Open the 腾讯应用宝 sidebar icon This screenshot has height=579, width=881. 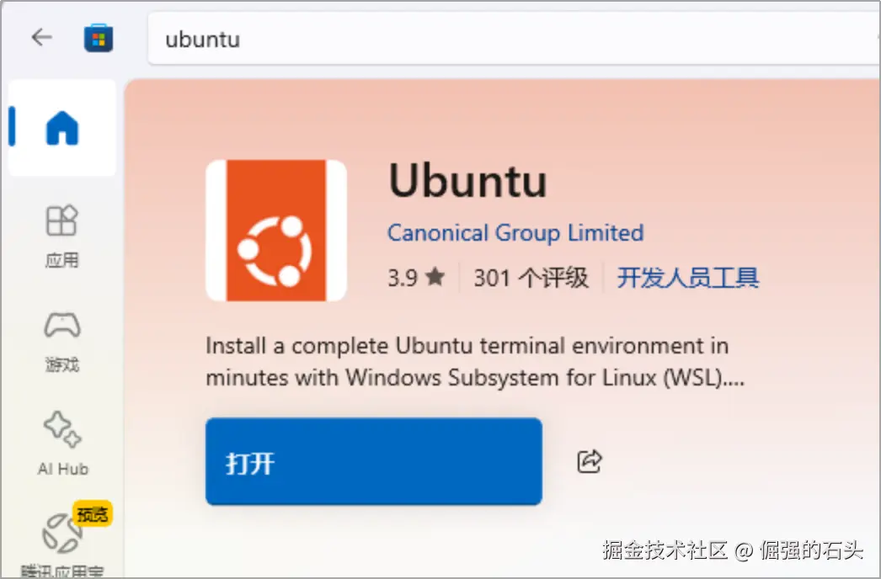(61, 533)
